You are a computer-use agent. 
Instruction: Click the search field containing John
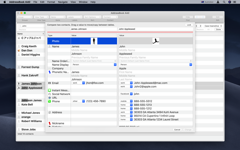point(32,26)
